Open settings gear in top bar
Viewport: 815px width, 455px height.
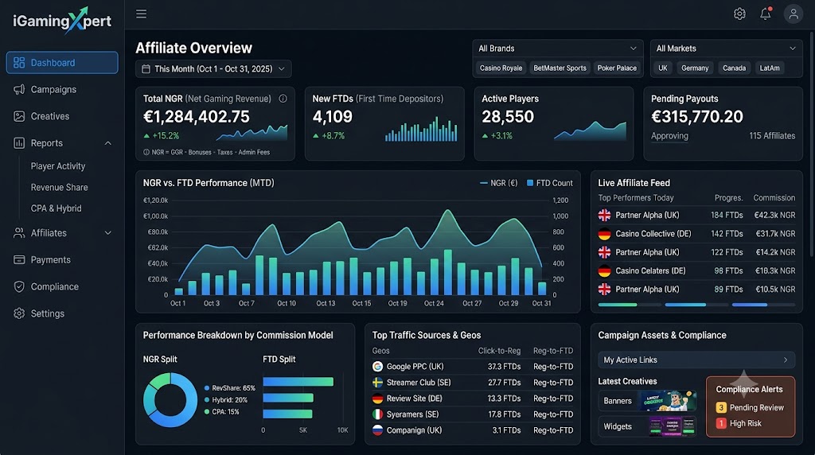(739, 14)
